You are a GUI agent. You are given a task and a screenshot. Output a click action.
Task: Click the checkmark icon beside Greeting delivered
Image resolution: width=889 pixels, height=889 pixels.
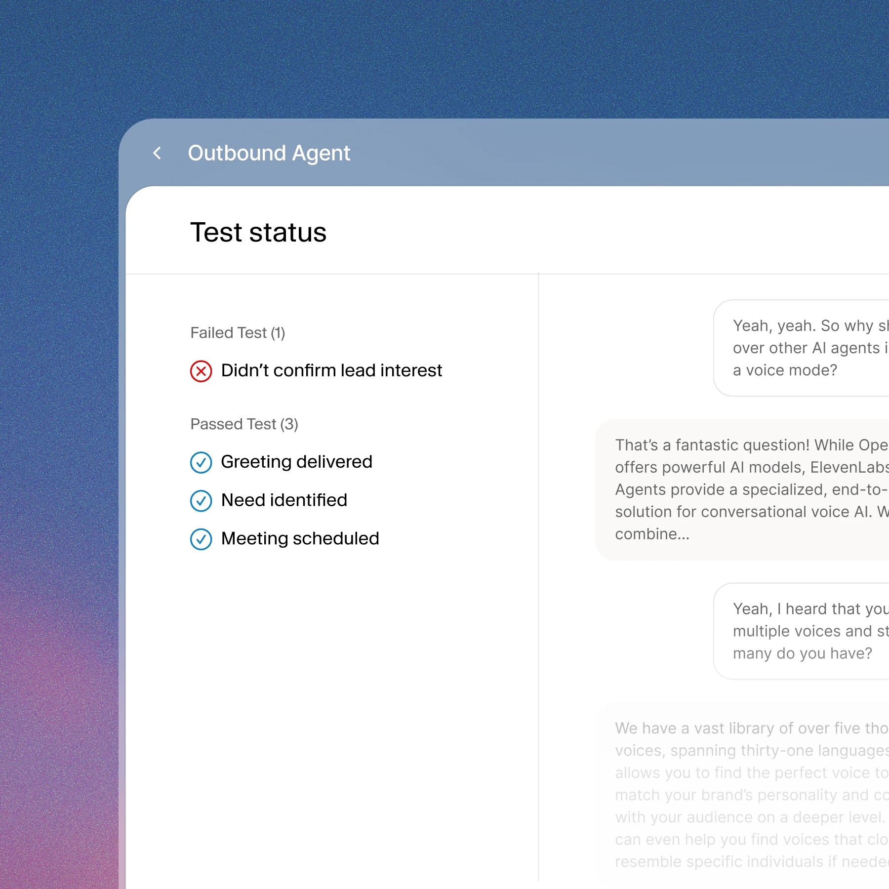tap(201, 462)
